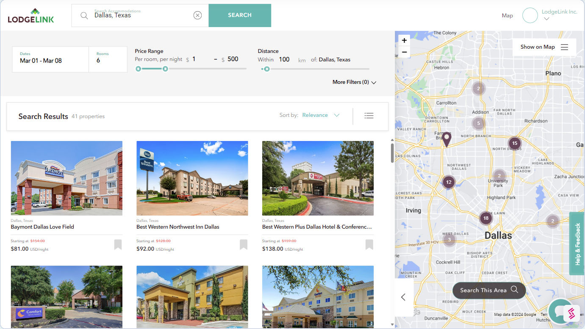
Task: Click the LodgeLink logo
Action: (x=31, y=16)
